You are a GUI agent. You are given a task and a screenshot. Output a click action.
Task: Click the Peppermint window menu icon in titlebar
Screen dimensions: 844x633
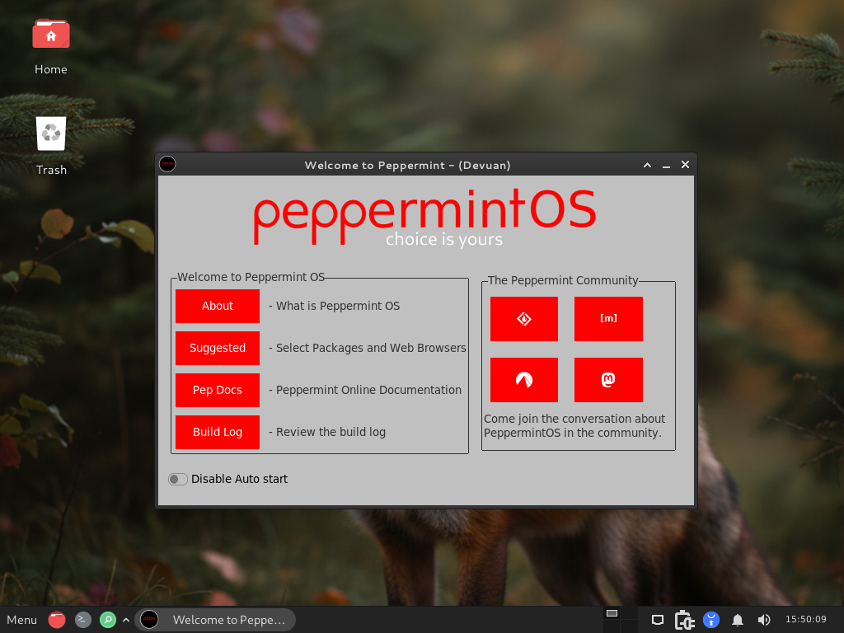click(x=167, y=164)
